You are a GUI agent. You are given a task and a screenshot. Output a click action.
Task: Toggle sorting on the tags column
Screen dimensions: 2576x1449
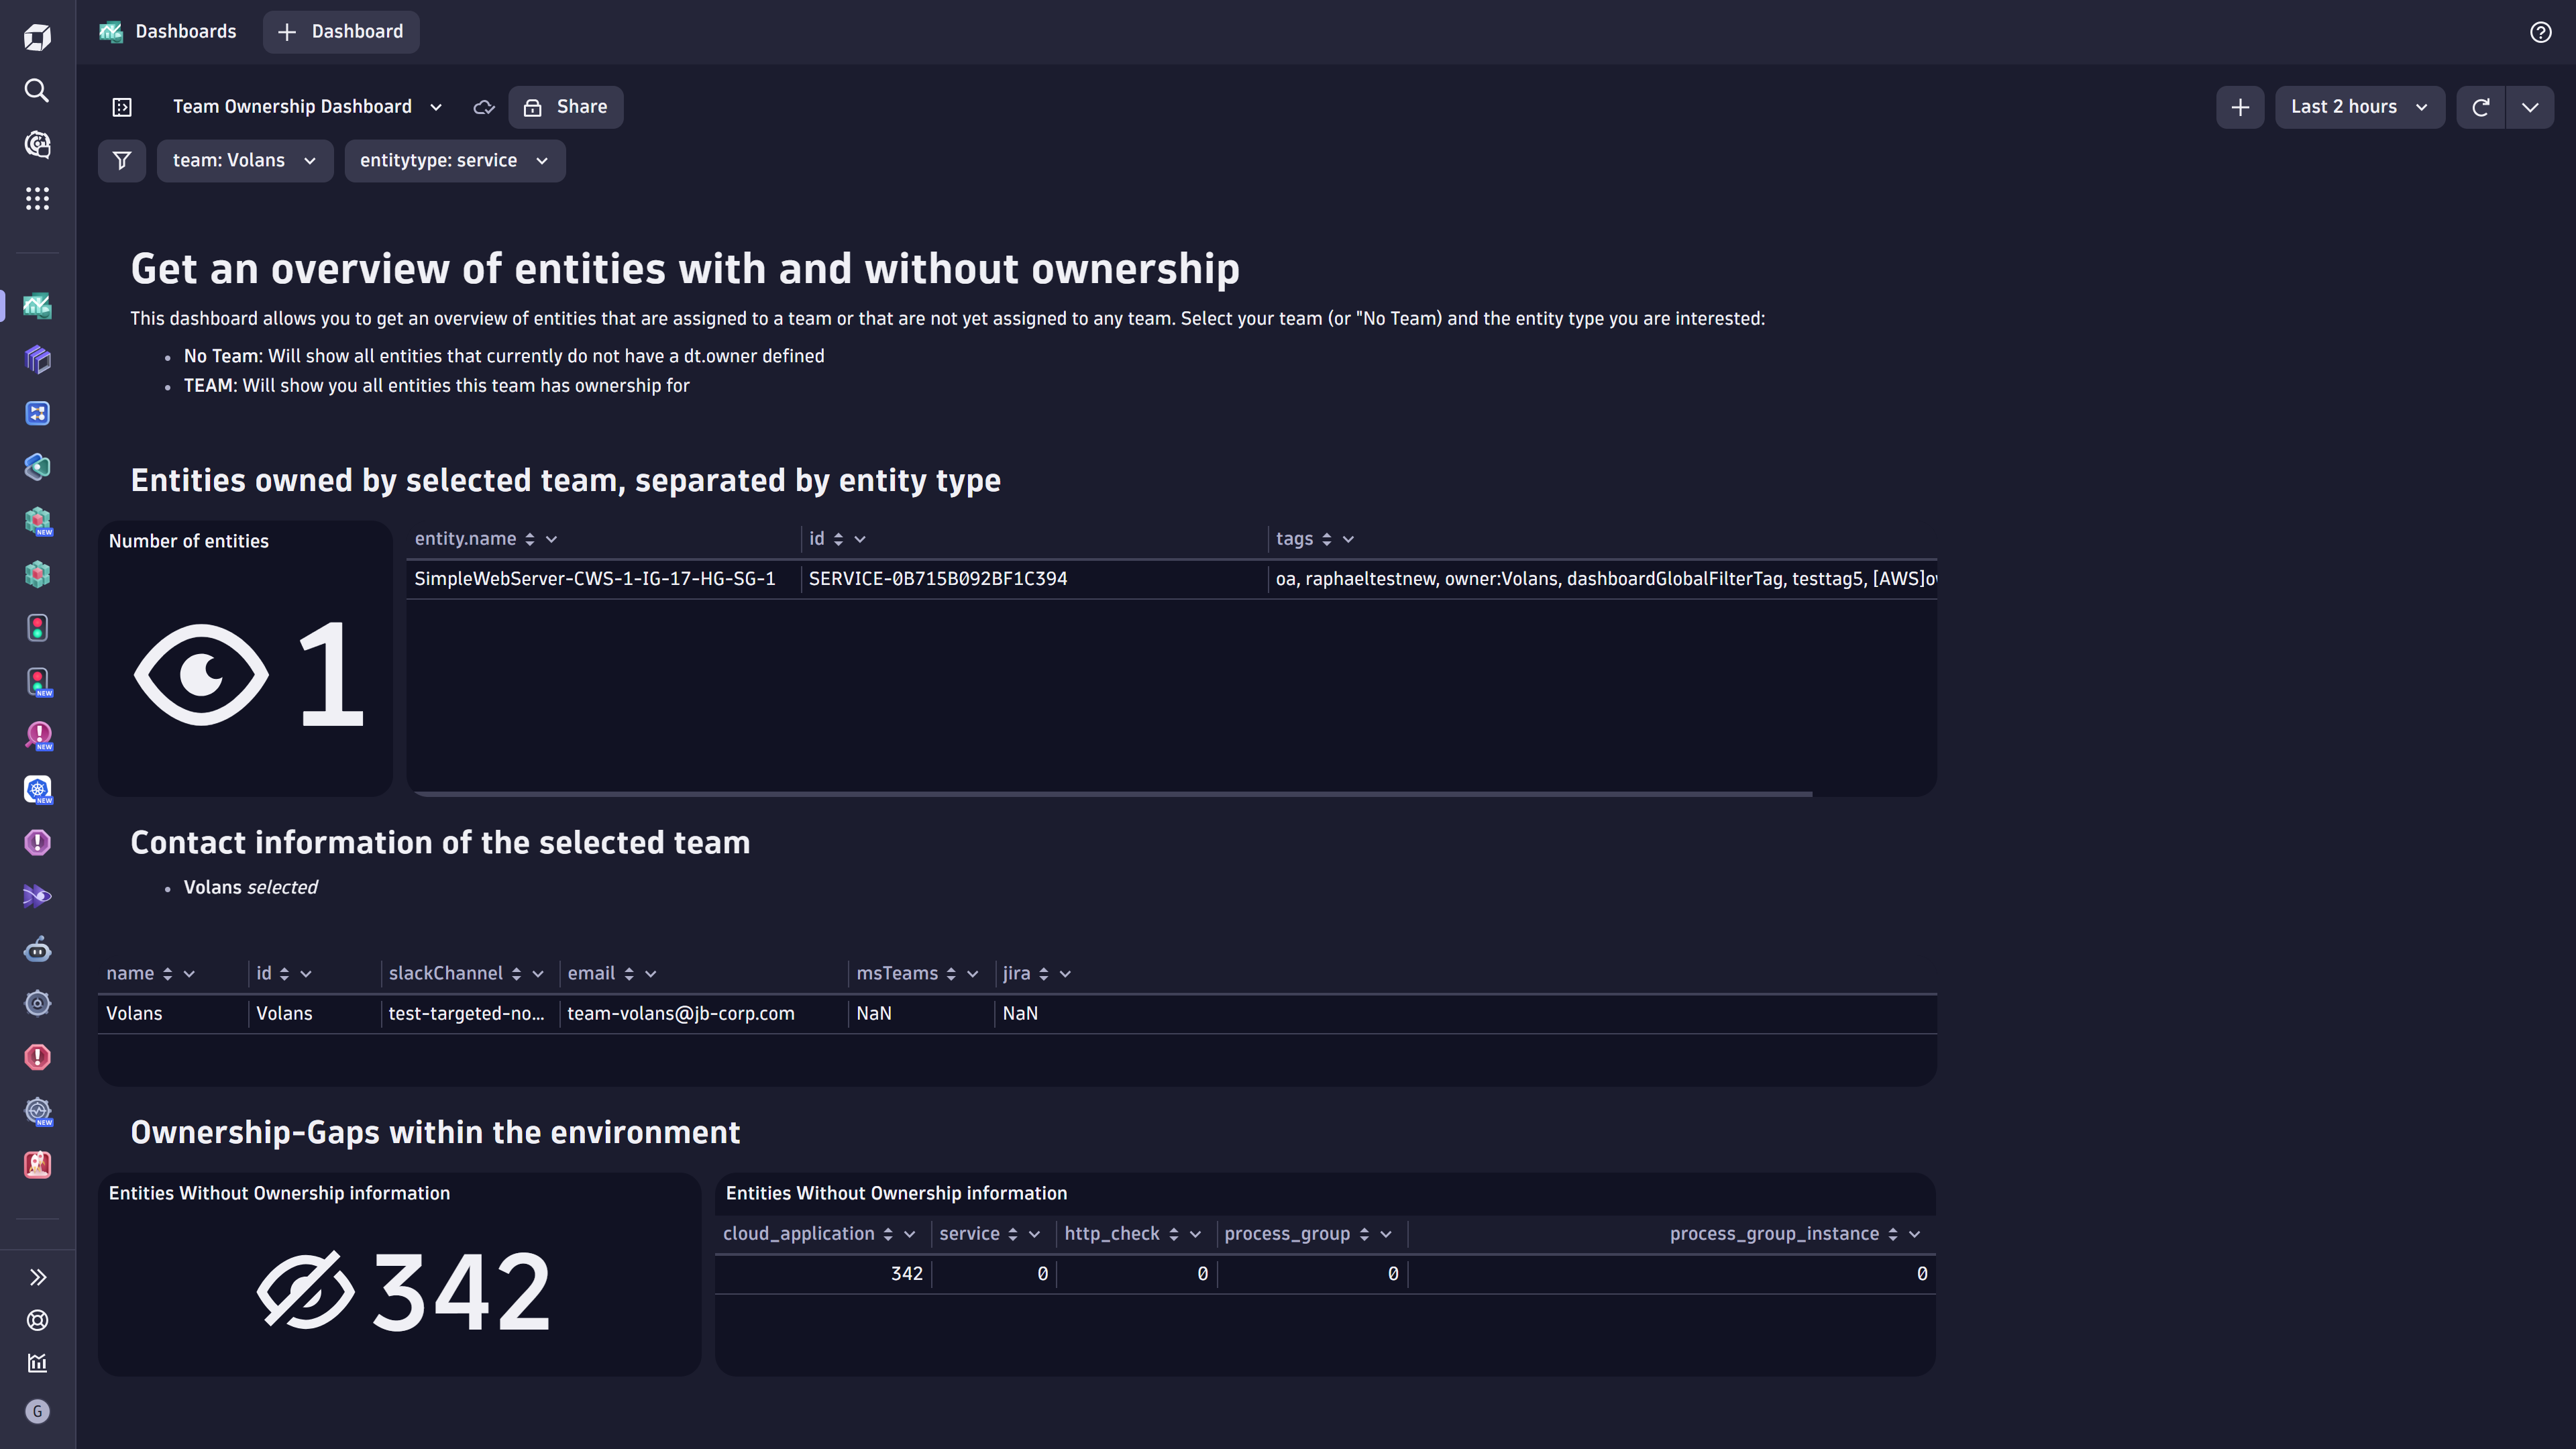click(x=1328, y=538)
